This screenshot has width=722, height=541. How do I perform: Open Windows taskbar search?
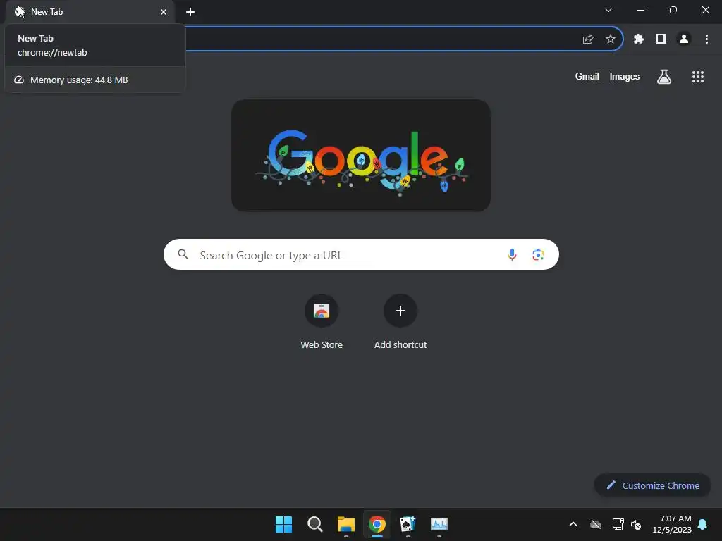pos(315,524)
